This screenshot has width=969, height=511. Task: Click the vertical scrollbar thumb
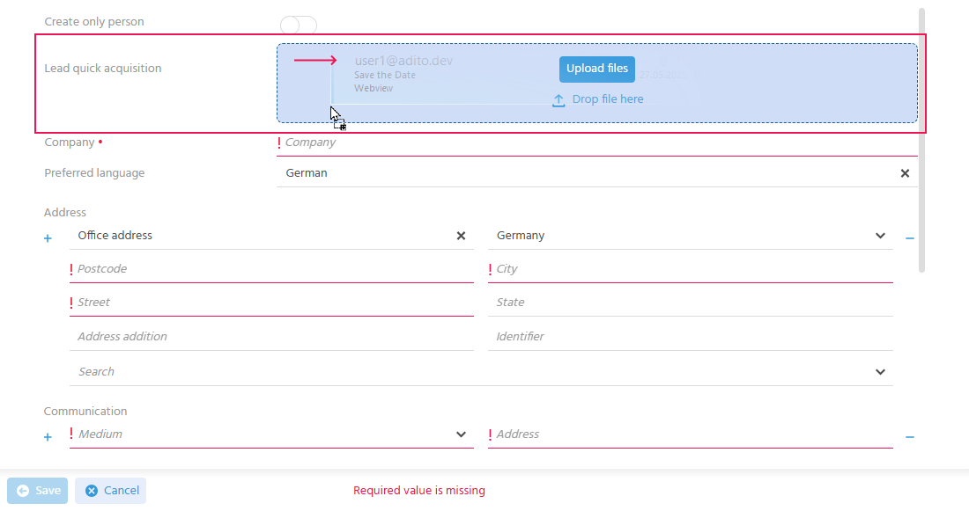click(922, 140)
